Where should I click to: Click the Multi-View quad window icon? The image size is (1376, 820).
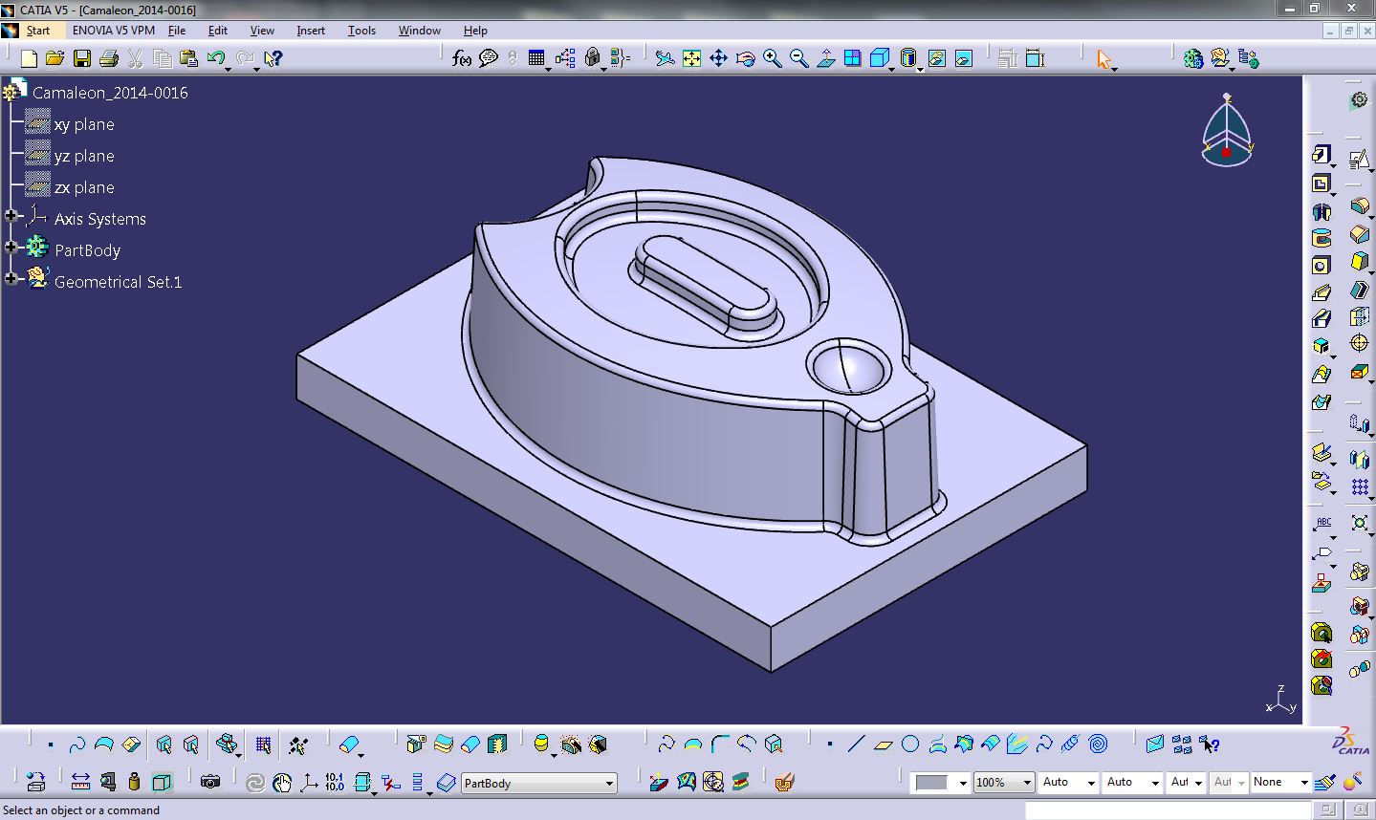click(x=852, y=58)
